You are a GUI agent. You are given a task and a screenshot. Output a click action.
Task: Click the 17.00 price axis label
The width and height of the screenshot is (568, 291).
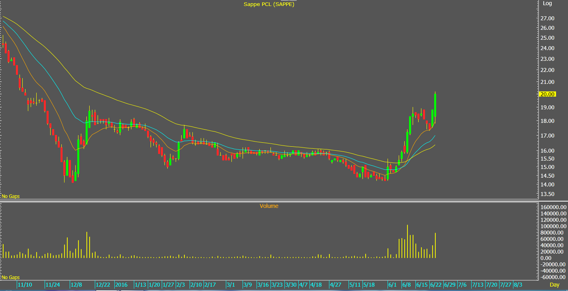548,136
